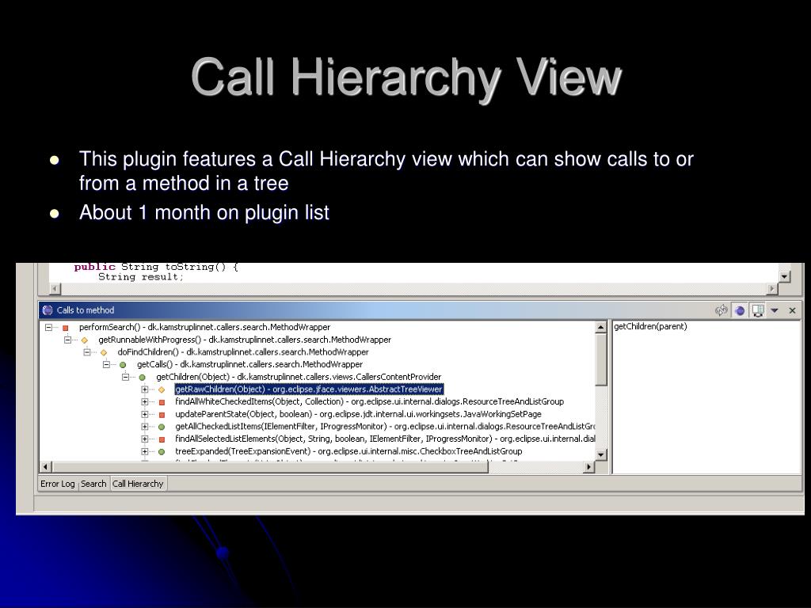The width and height of the screenshot is (811, 608).
Task: Toggle the call details pane layout icon
Action: tap(758, 310)
